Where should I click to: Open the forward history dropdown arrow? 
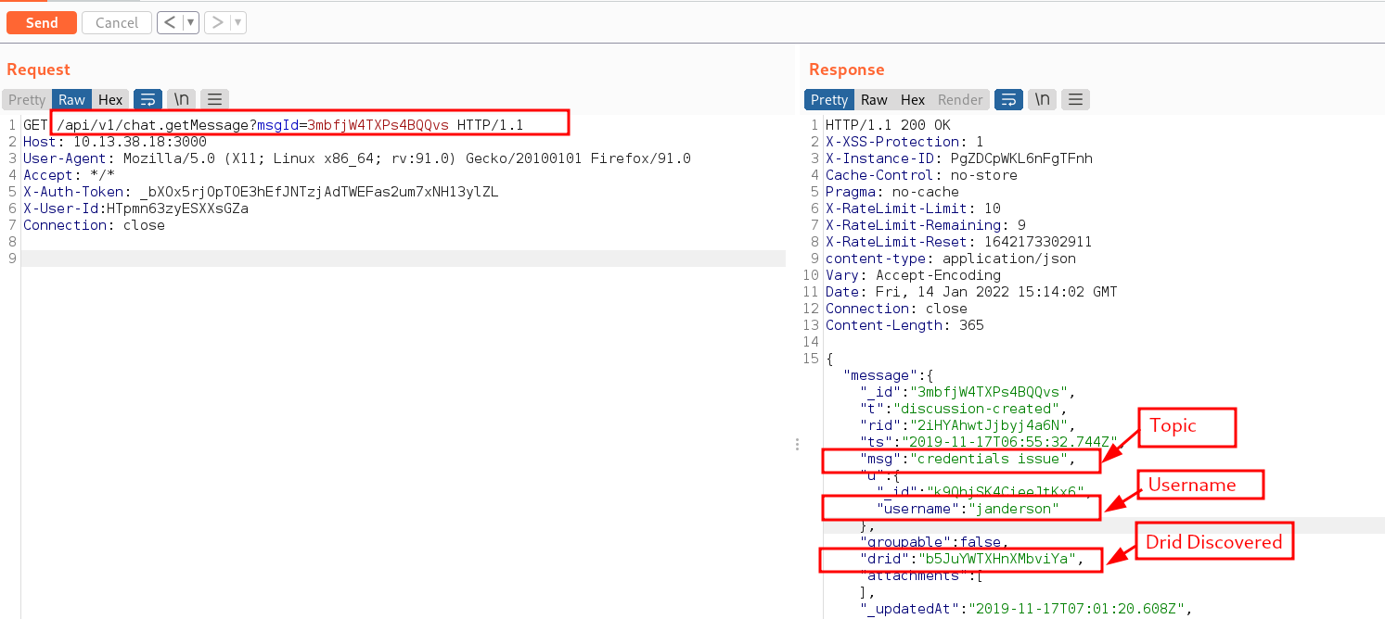(x=238, y=22)
